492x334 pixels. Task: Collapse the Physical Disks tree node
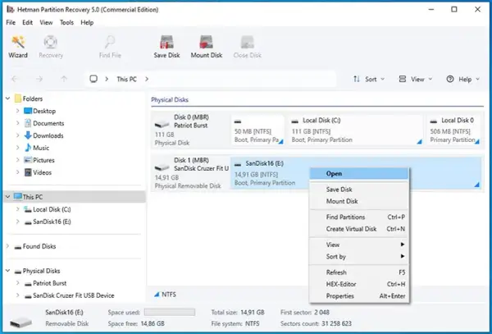click(x=8, y=271)
